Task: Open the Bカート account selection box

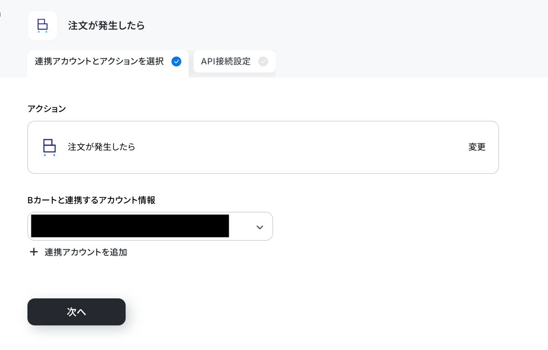Action: pyautogui.click(x=150, y=226)
